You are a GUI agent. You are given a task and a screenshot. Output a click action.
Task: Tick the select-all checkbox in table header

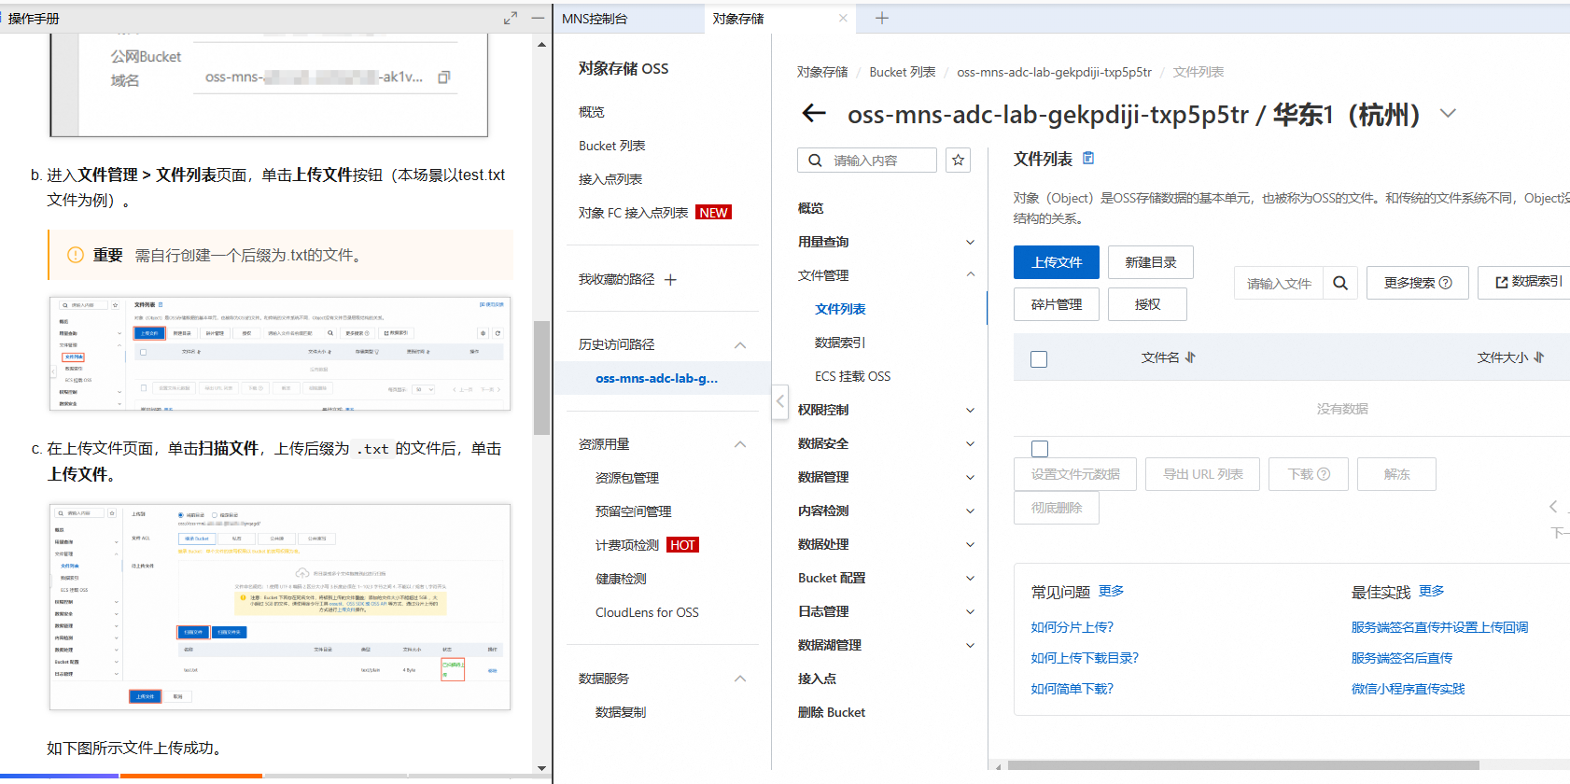tap(1039, 359)
